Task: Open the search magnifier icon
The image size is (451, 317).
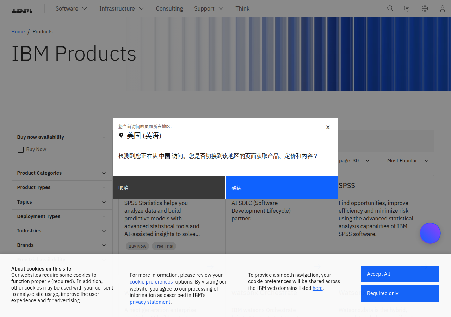Action: [390, 8]
